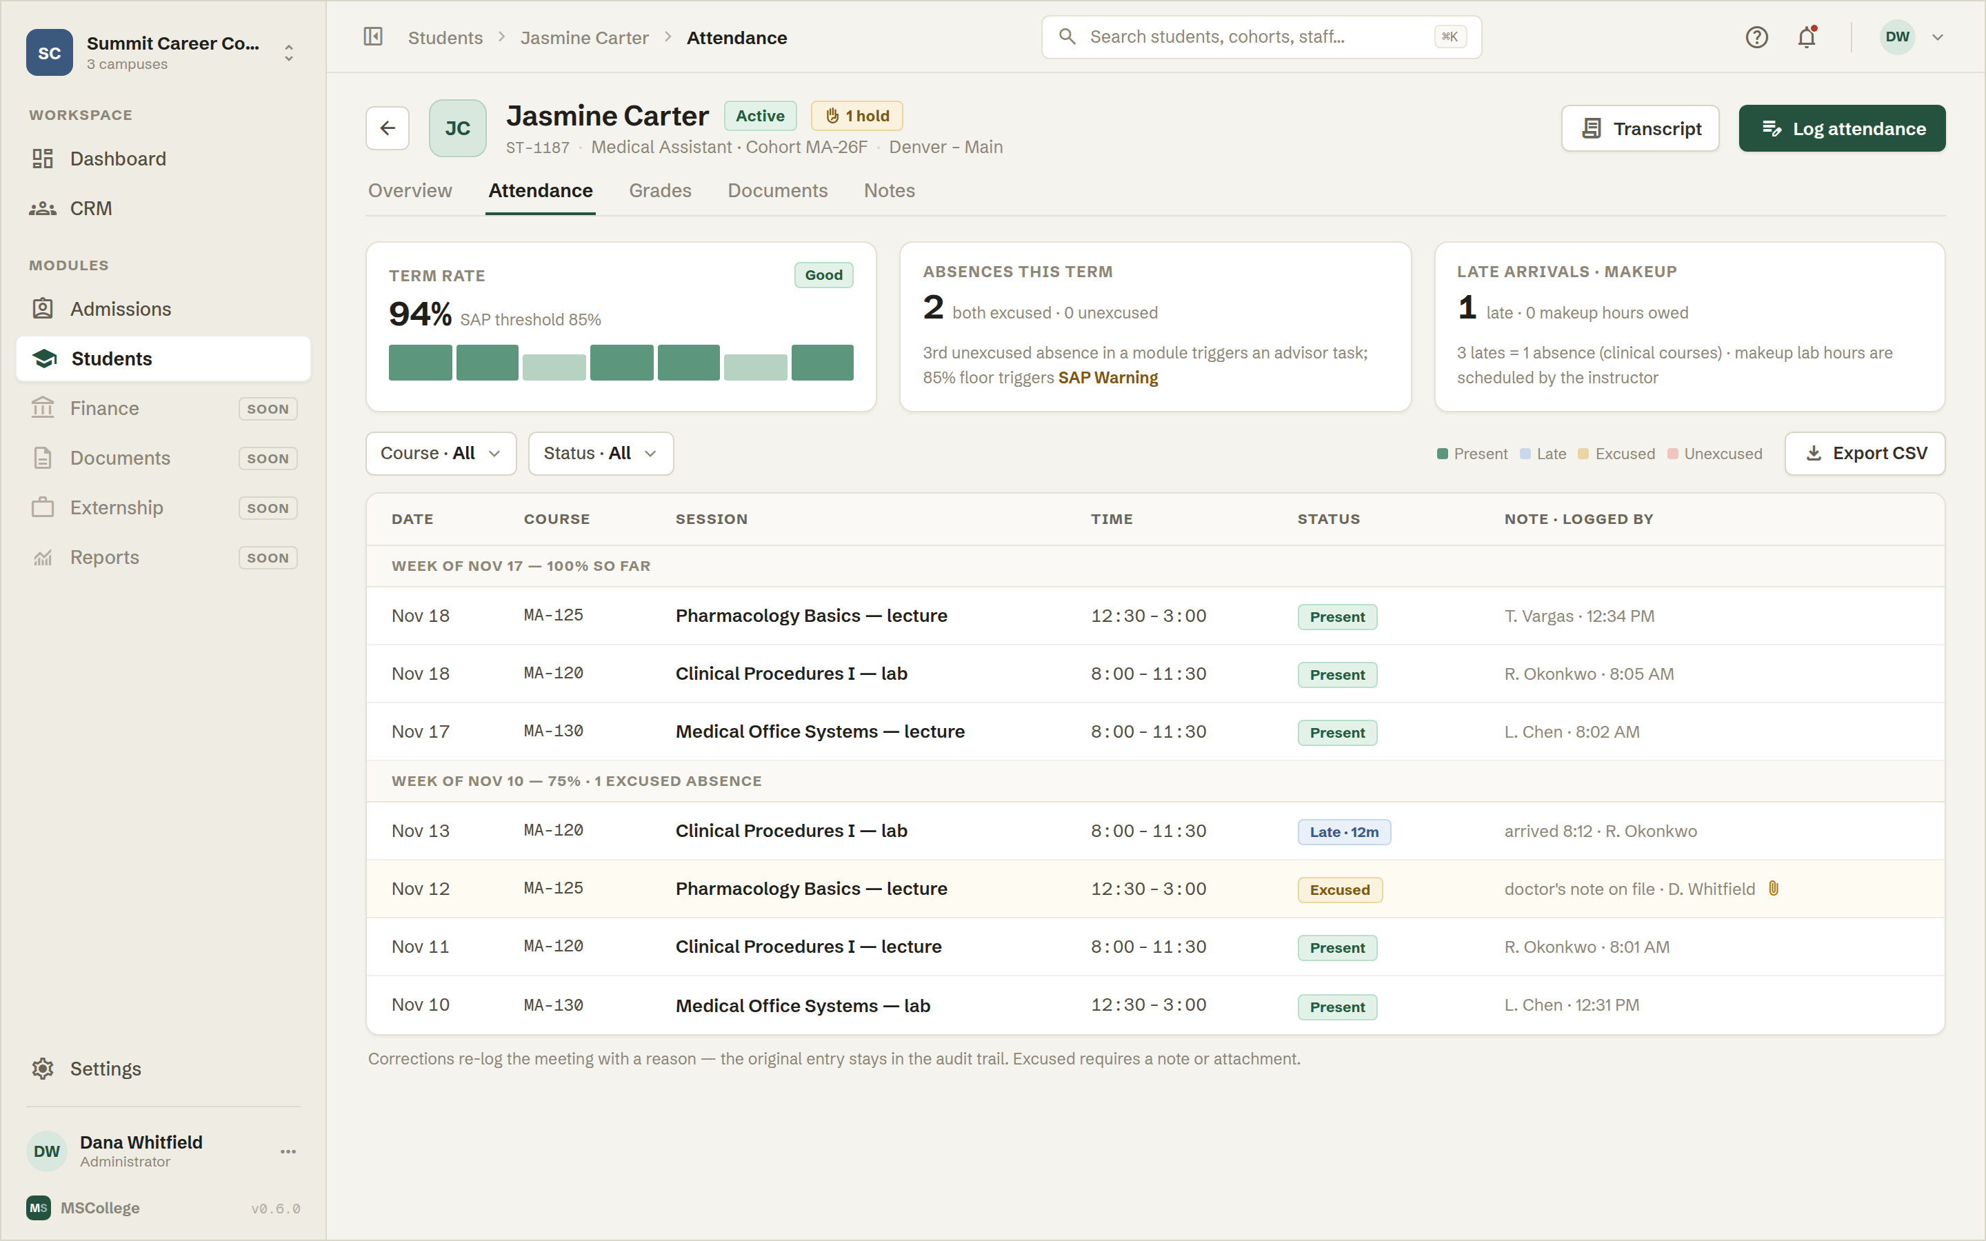Click the SAP Warning link
Image resolution: width=1986 pixels, height=1241 pixels.
coord(1107,378)
